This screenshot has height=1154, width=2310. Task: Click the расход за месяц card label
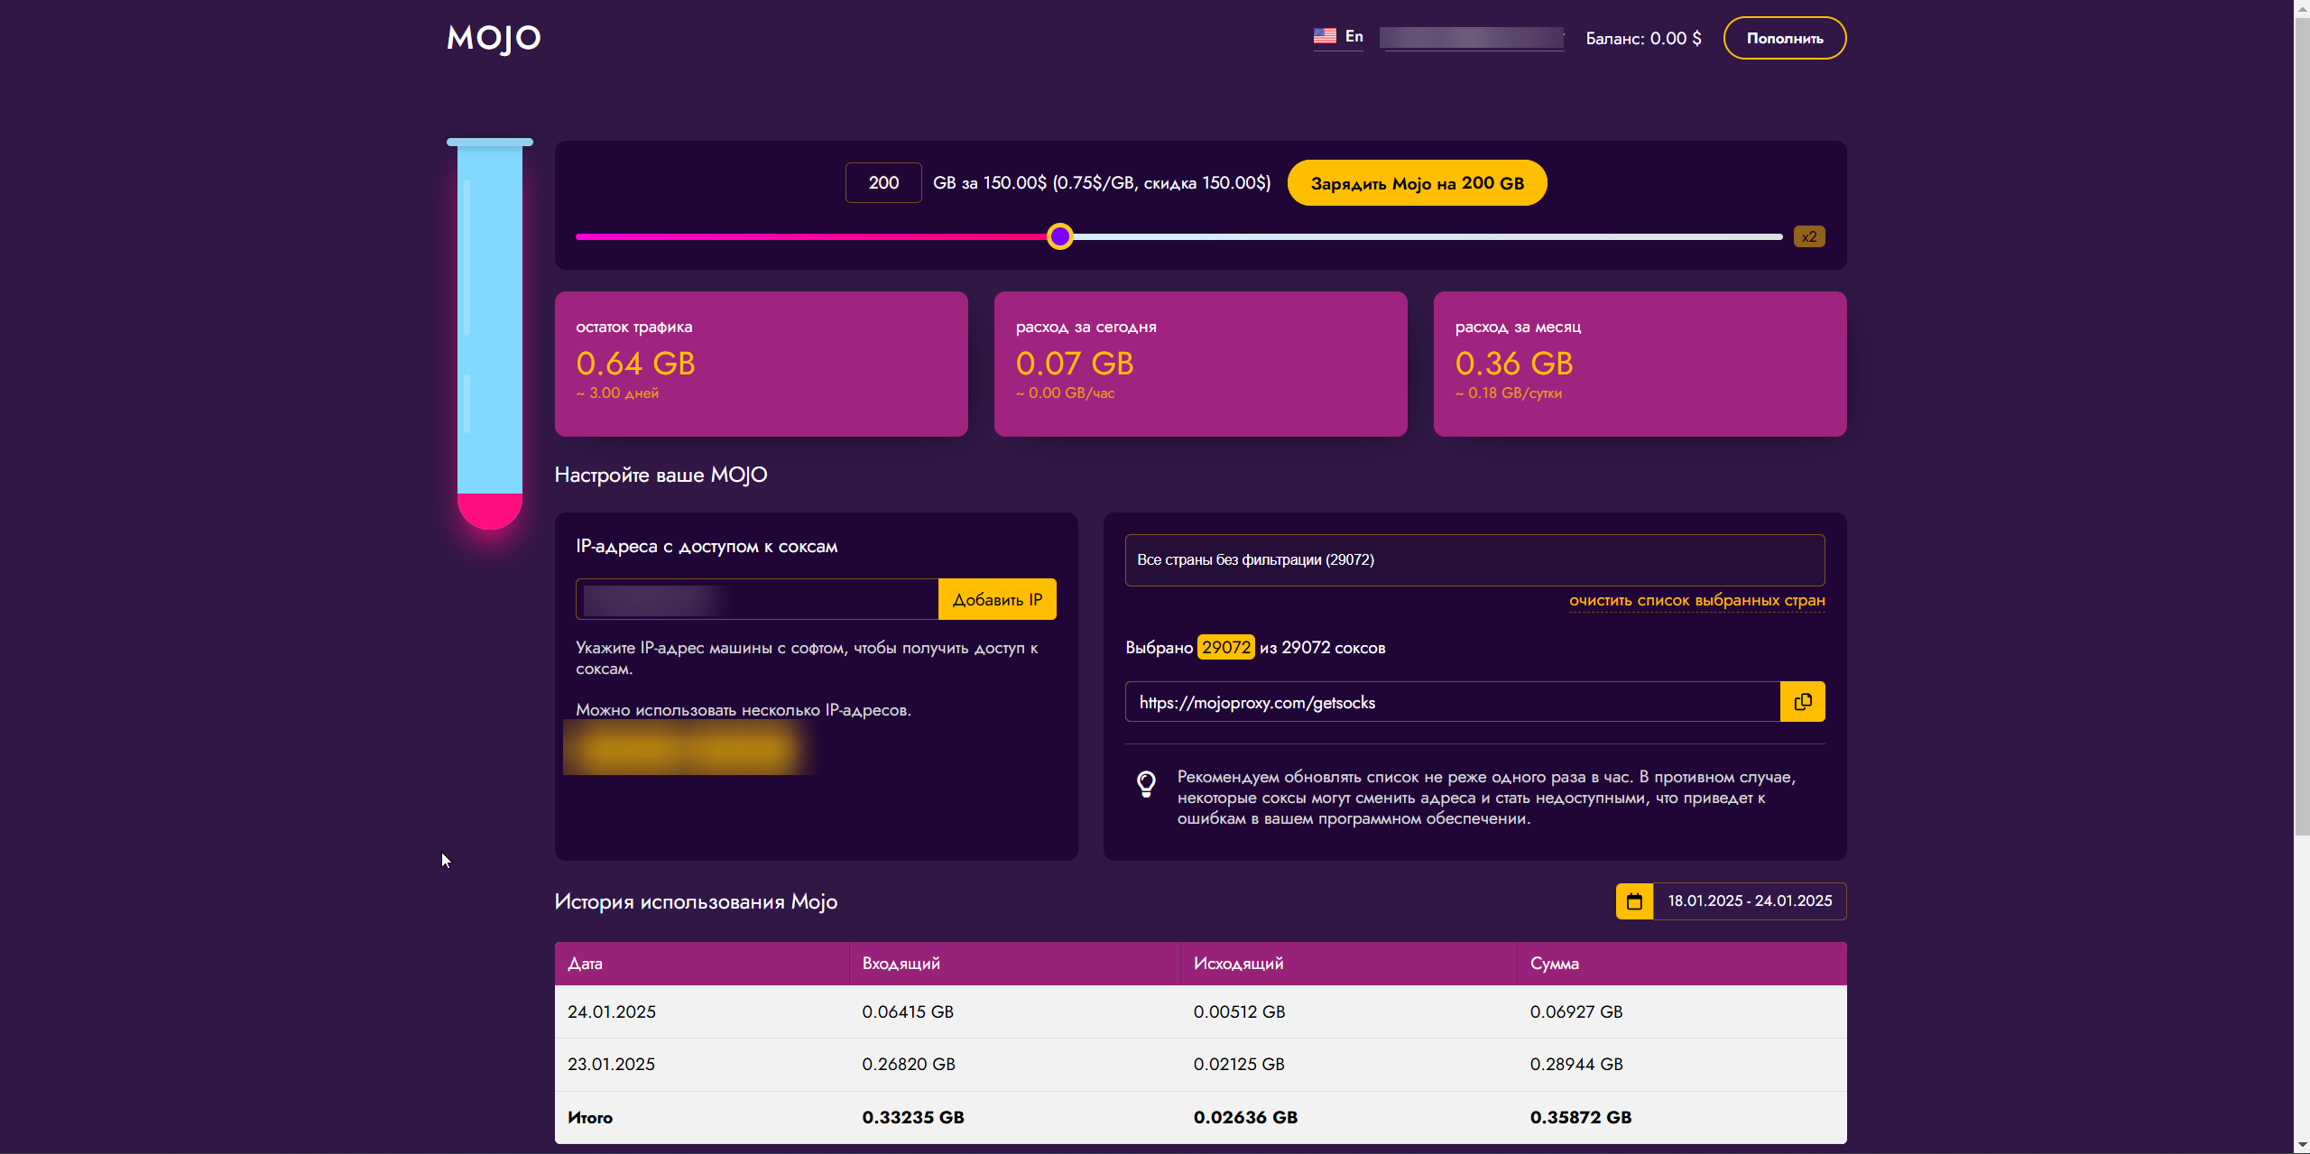pos(1518,328)
